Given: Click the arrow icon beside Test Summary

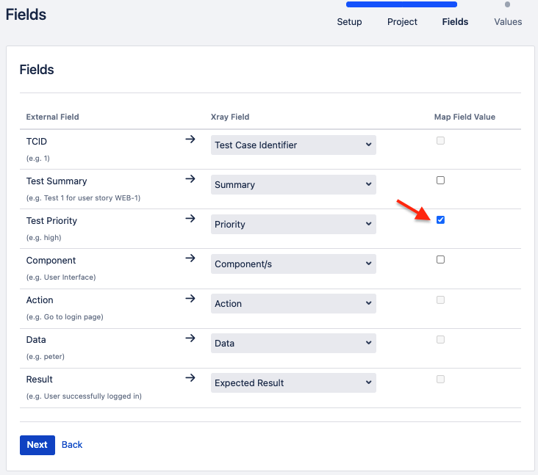Looking at the screenshot, I should pyautogui.click(x=190, y=179).
